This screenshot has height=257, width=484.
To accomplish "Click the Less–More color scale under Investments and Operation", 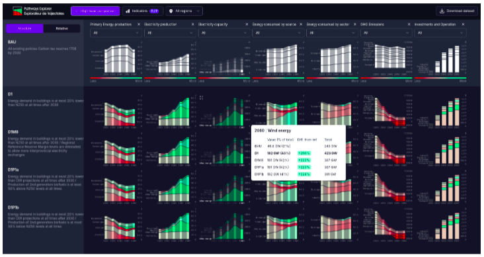I will coord(440,78).
